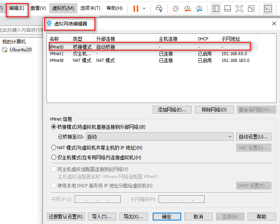Open the 选项卡(T) menu
This screenshot has width=280, height=224.
coord(90,8)
